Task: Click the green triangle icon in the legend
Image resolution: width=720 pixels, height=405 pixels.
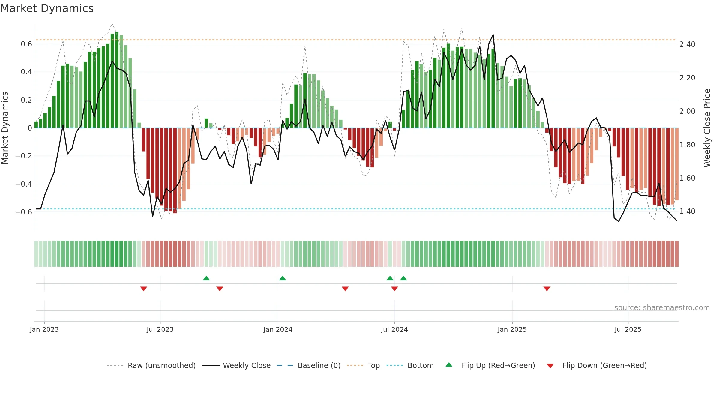Action: [449, 365]
